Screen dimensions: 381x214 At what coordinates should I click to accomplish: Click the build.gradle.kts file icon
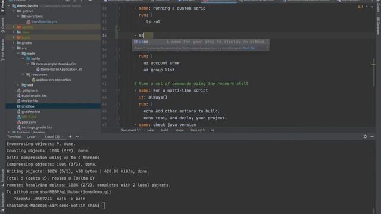(x=19, y=96)
